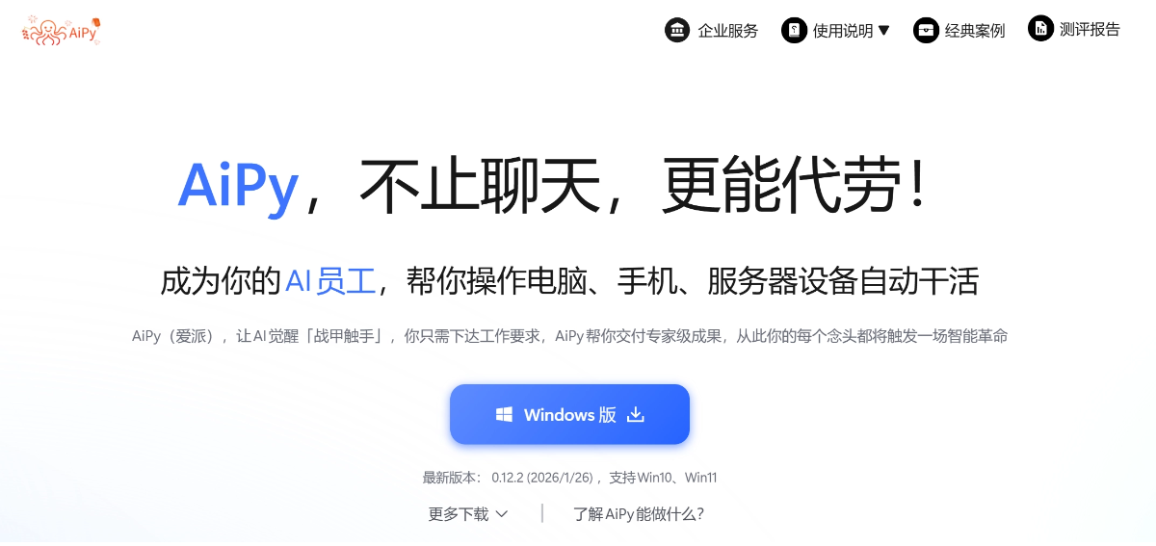Open the 了解AiPy能做什么? link
This screenshot has height=546, width=1156.
point(639,514)
